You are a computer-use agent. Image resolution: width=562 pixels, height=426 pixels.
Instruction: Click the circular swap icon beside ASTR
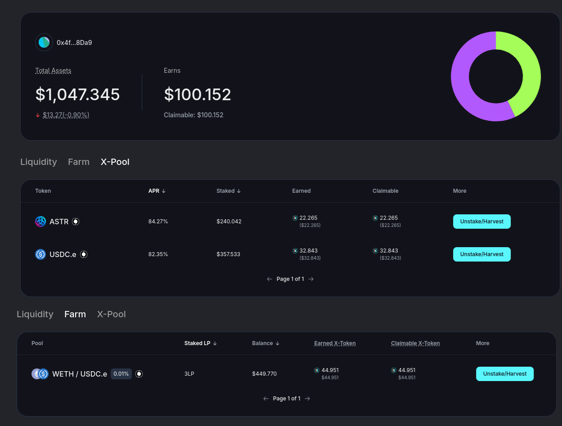76,221
